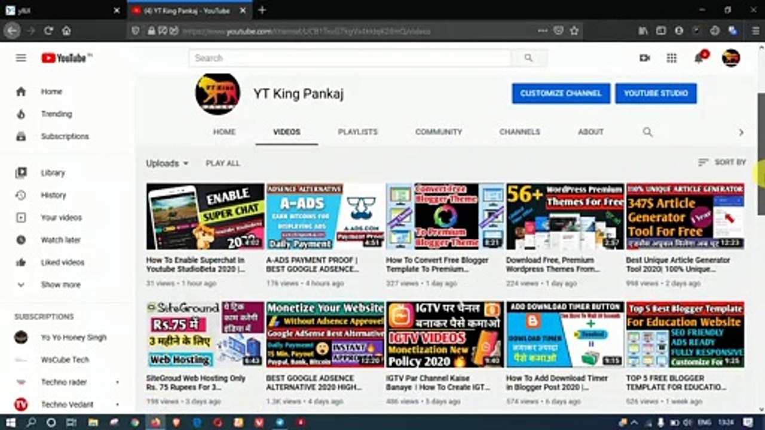Open the Uploads dropdown filter
765x430 pixels.
click(167, 163)
